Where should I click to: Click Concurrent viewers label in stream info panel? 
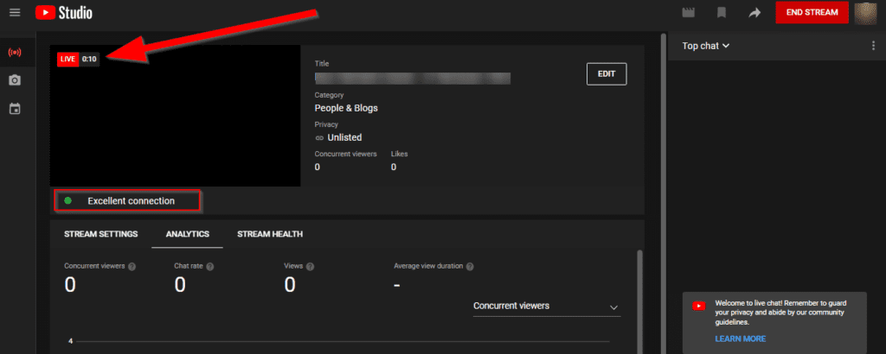click(346, 154)
